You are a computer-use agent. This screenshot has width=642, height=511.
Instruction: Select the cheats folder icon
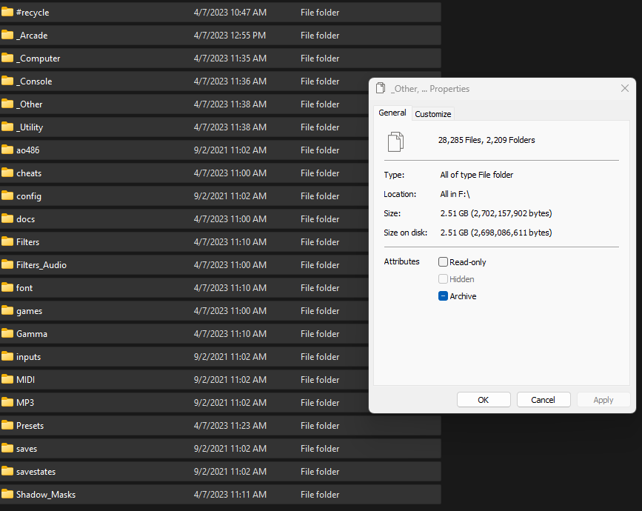tap(7, 173)
